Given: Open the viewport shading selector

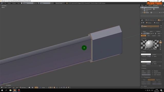Looking at the screenshot, I should (x=29, y=87).
